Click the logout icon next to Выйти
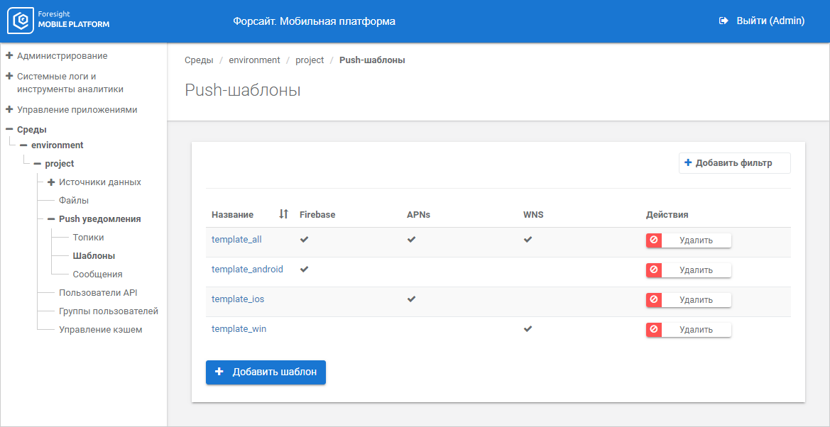 click(x=723, y=21)
